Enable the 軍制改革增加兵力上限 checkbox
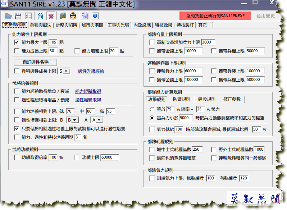 coord(152,42)
